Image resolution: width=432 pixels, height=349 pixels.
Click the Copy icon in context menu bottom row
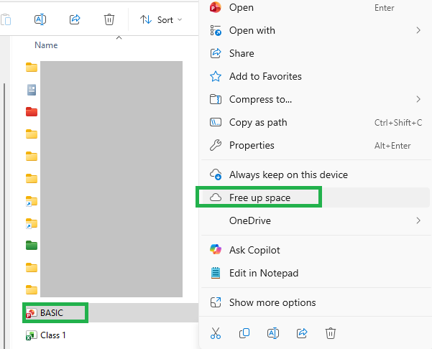pyautogui.click(x=244, y=333)
